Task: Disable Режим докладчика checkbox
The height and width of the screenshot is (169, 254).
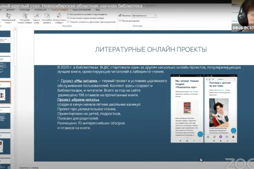Action: 120,21
